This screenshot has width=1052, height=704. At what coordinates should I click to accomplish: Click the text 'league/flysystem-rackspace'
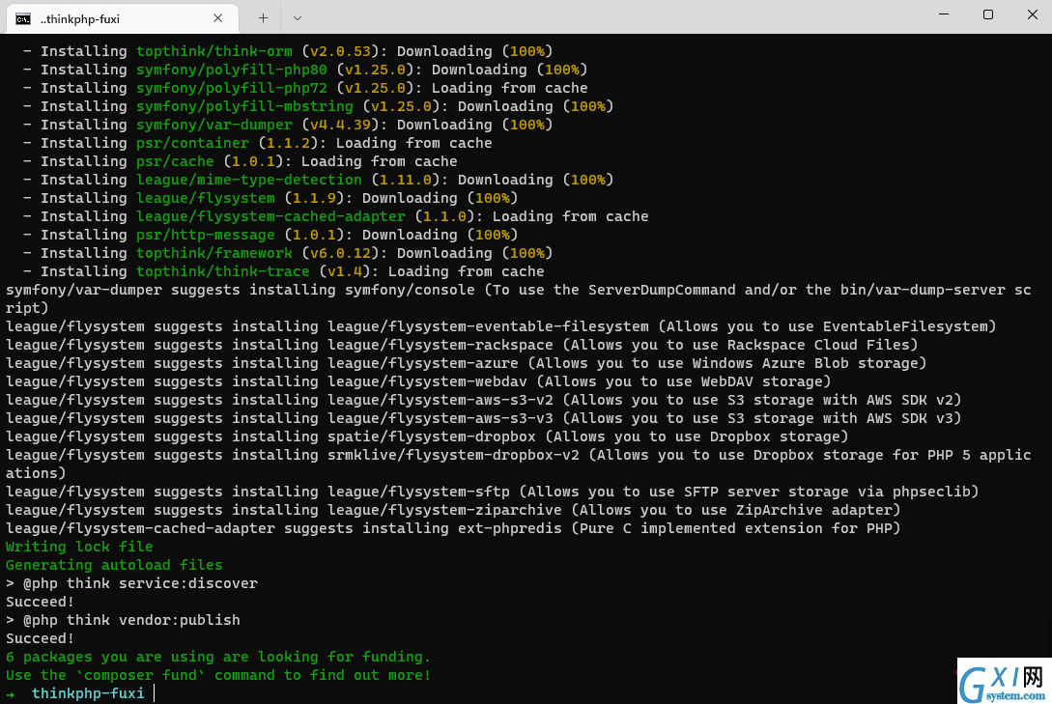[441, 345]
